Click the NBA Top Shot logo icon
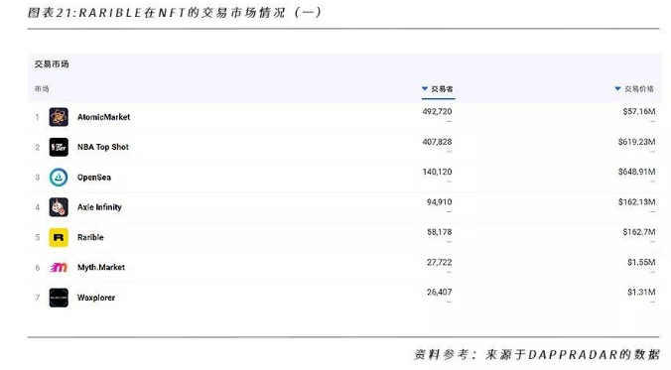Screen dimensions: 671x370 tap(59, 147)
